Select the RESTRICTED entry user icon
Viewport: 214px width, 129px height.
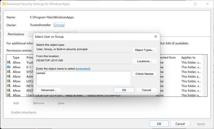(x=9, y=90)
